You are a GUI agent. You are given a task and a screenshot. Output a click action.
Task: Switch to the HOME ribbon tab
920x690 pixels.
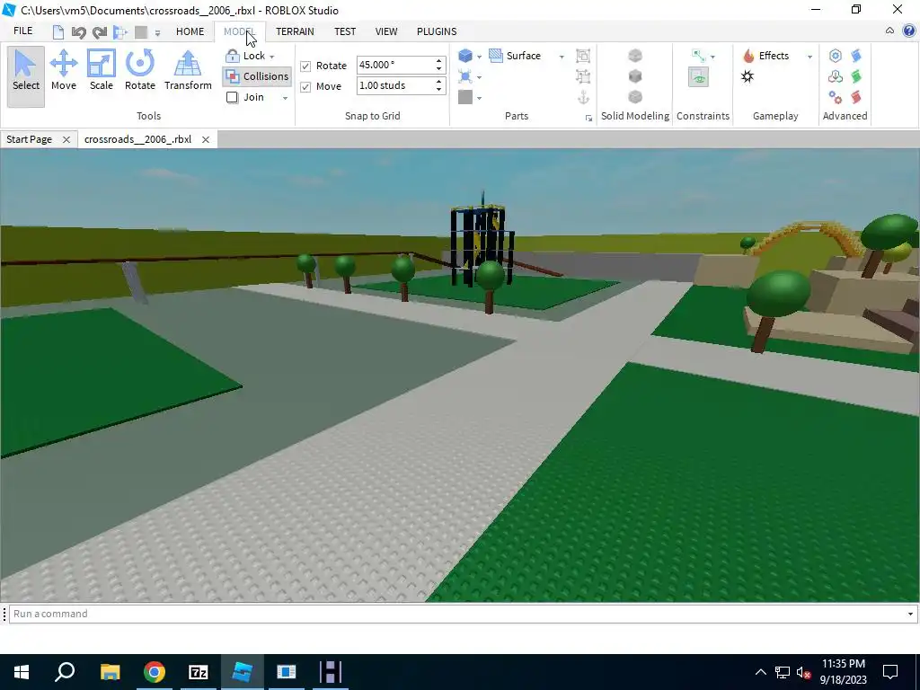point(190,31)
